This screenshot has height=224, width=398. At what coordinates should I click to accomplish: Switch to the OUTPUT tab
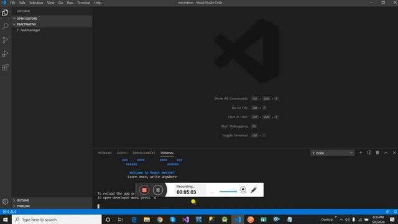122,153
